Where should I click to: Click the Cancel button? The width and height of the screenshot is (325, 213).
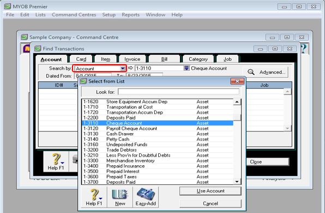(x=210, y=204)
